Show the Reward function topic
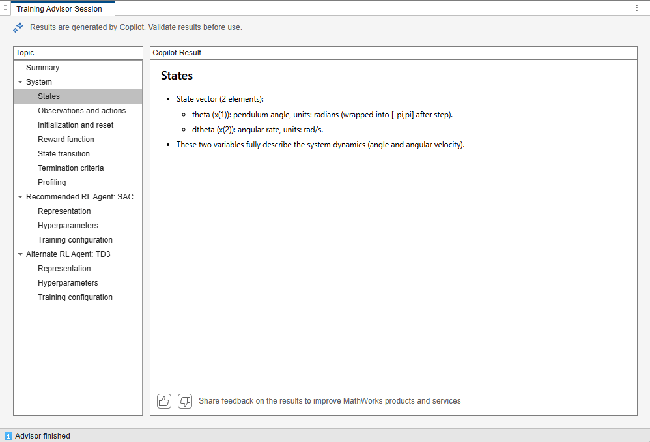 66,140
